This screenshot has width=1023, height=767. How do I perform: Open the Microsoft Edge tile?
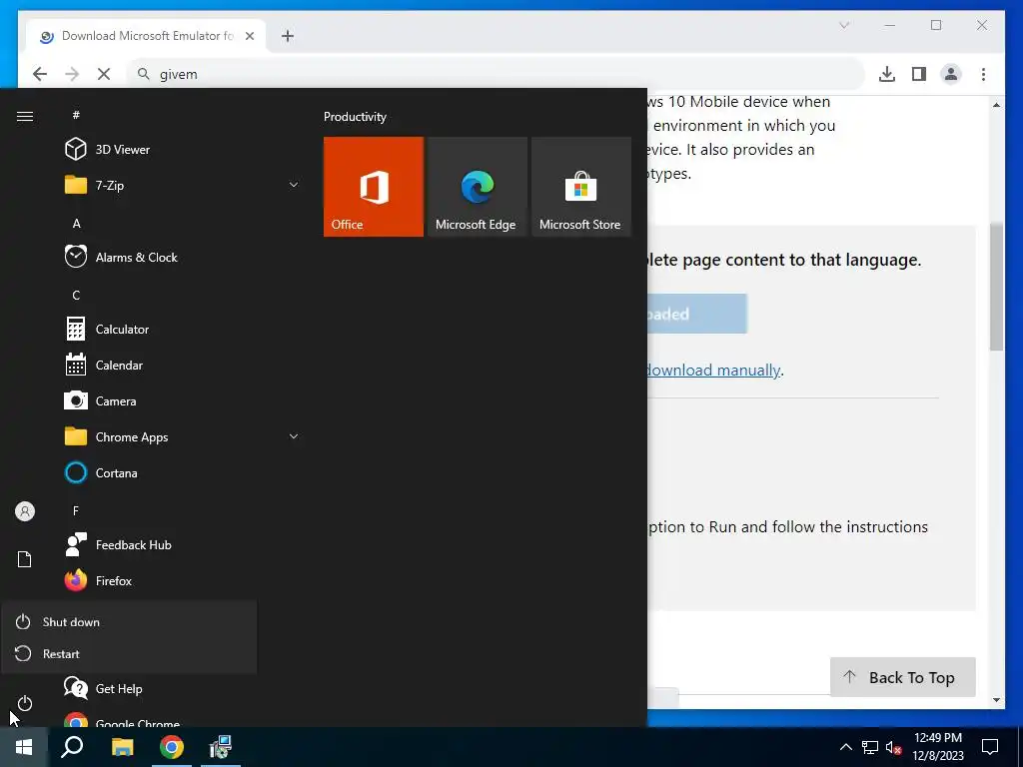tap(477, 187)
